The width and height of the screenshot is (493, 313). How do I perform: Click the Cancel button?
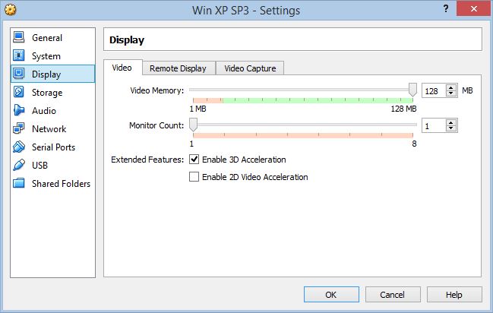[393, 295]
